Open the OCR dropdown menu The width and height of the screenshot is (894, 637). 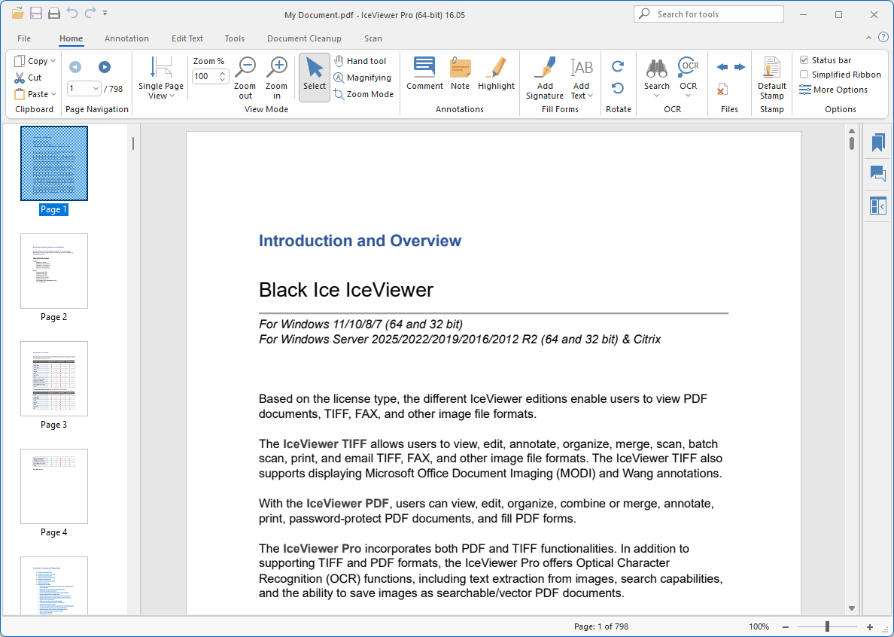(688, 96)
